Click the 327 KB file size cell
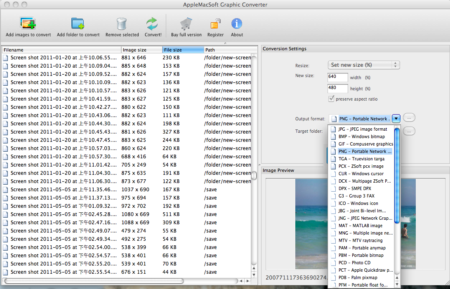 click(x=171, y=132)
